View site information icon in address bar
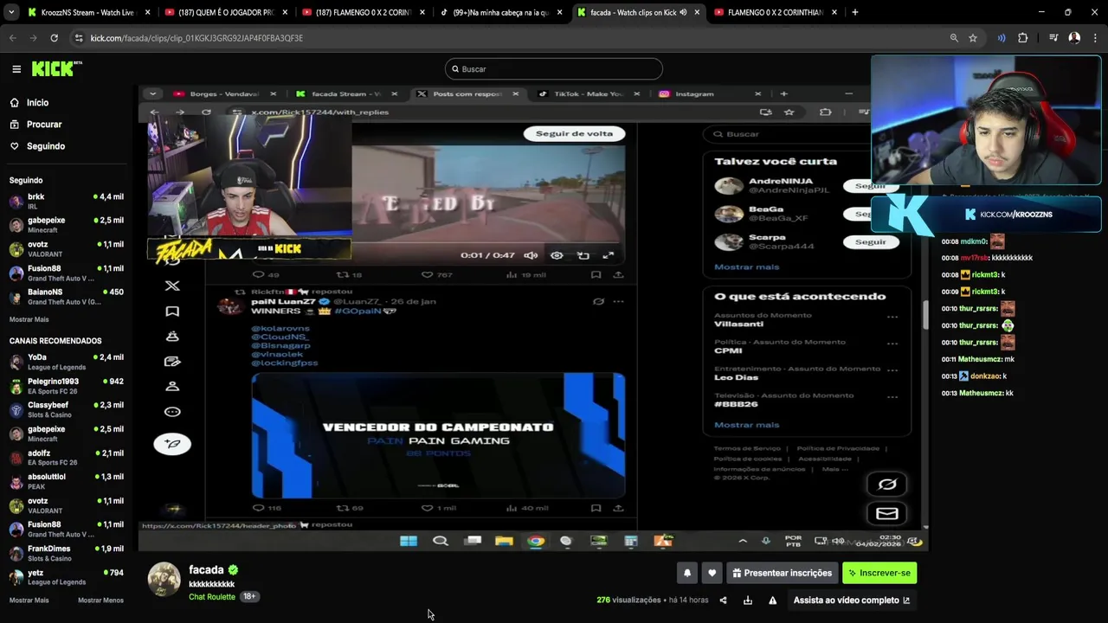The image size is (1108, 623). click(79, 38)
